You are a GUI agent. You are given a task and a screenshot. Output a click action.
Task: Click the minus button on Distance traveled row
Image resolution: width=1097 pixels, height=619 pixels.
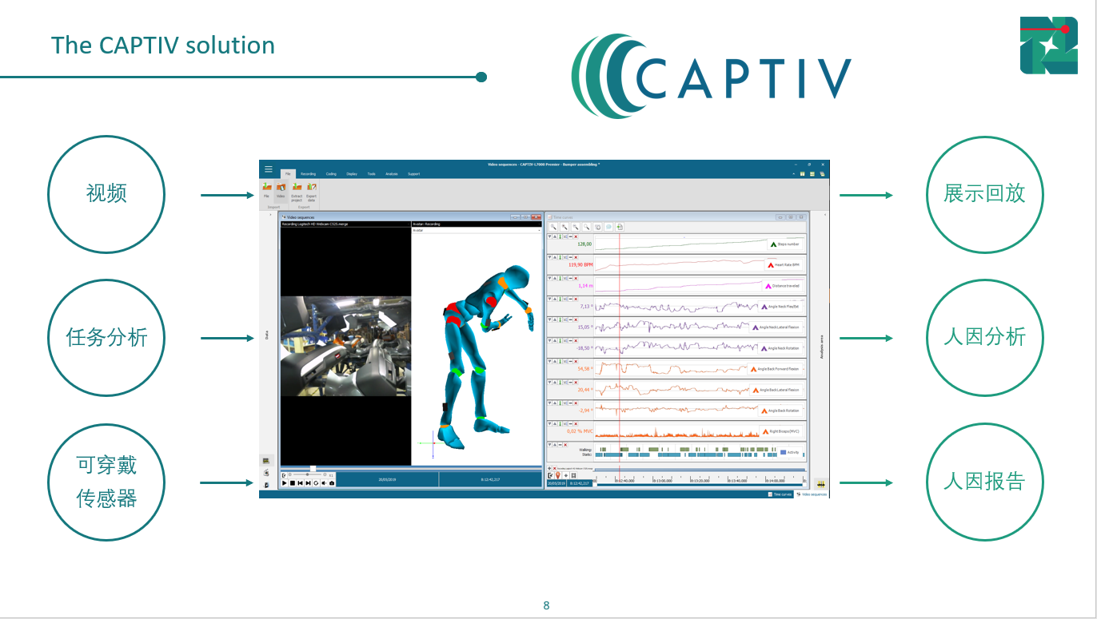point(571,278)
